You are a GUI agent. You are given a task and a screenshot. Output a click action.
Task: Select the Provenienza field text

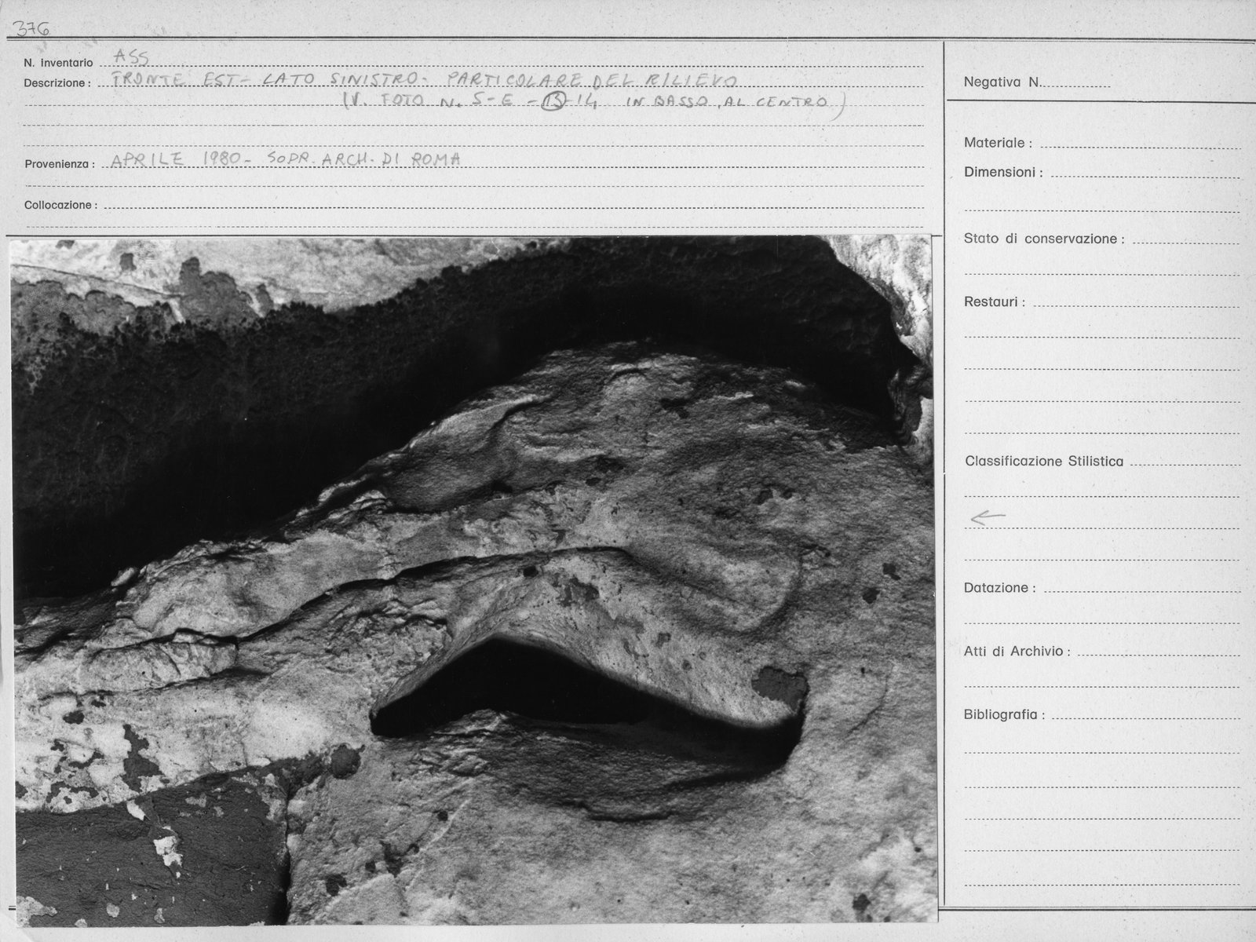coord(285,159)
